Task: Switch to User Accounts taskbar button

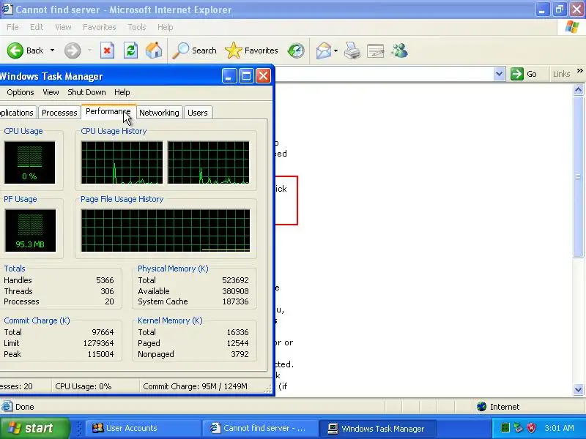Action: point(142,428)
